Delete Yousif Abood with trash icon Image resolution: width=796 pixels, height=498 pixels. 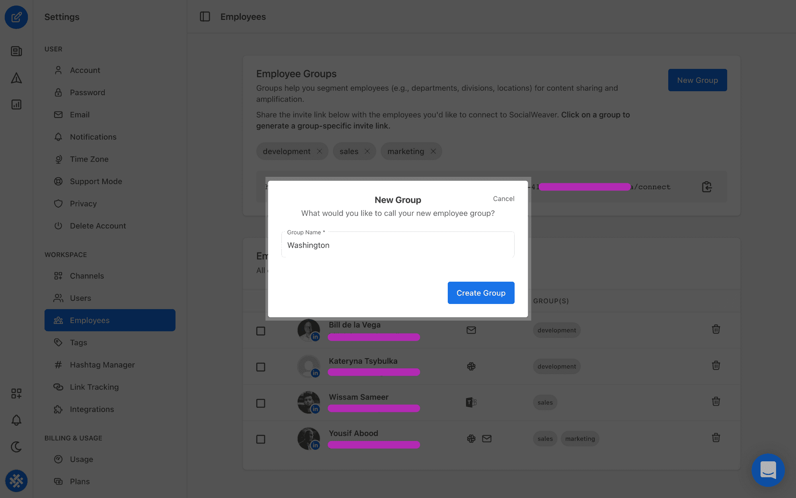tap(716, 437)
